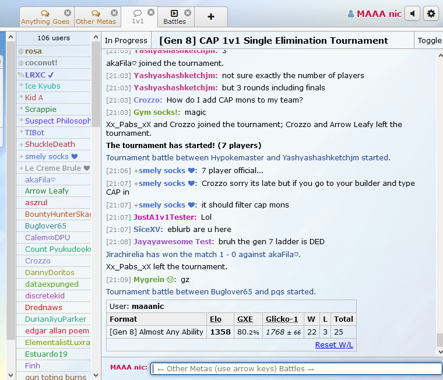
Task: Close the Other Metas tab
Action: point(114,13)
